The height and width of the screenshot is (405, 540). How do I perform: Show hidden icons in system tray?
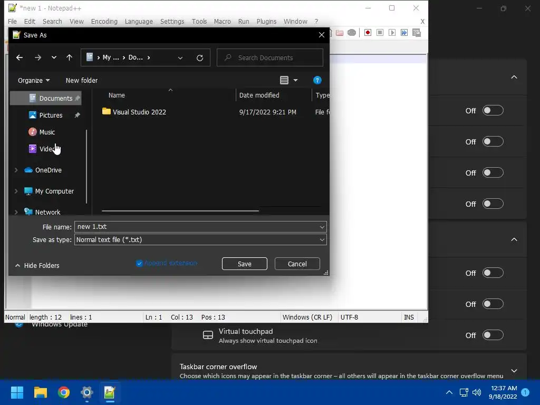pyautogui.click(x=449, y=392)
